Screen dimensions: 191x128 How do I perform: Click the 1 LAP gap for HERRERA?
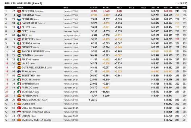[94, 96]
